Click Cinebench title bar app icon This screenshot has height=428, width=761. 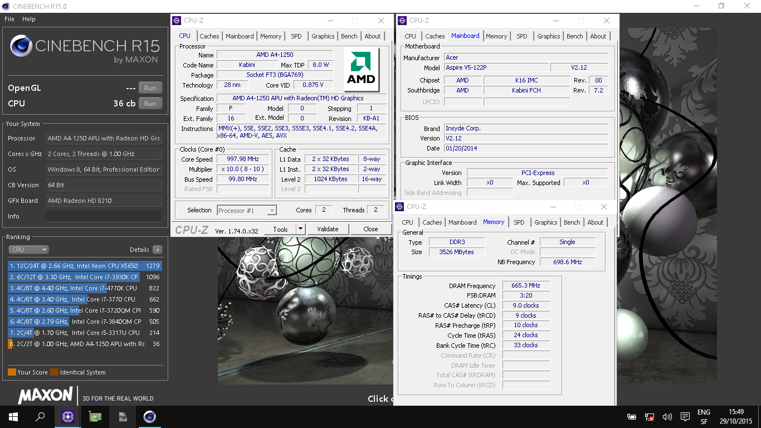6,6
